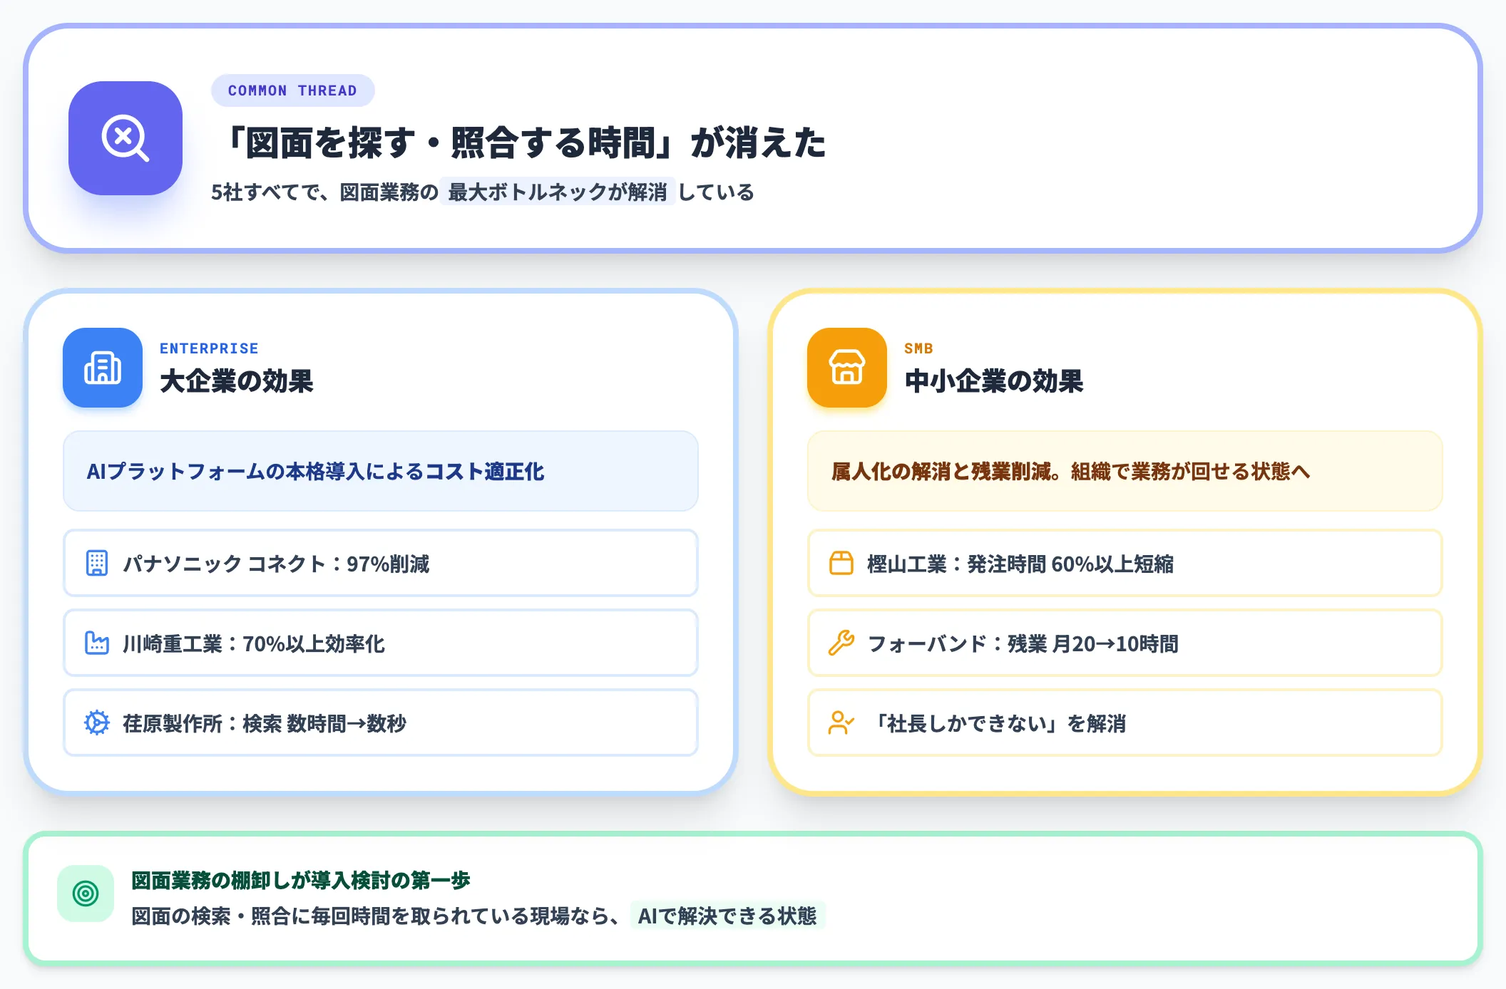This screenshot has width=1506, height=989.
Task: Select the 「社長しかできない」を解消 row
Action: pos(1125,723)
